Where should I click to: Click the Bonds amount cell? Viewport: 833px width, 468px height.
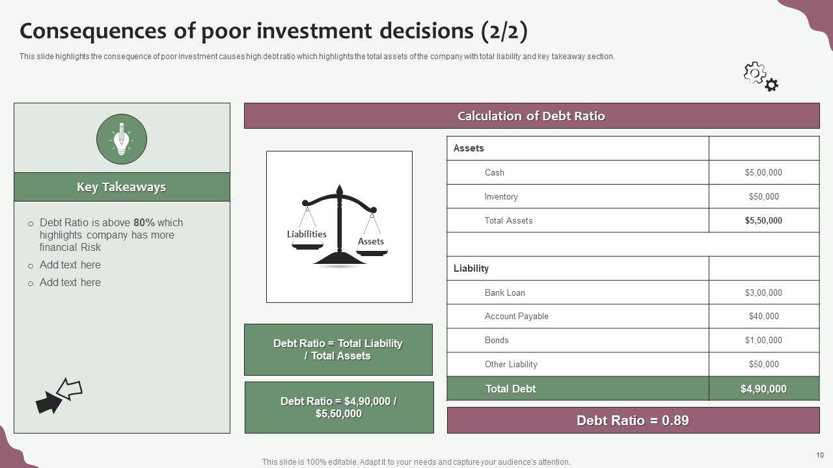[x=763, y=341]
